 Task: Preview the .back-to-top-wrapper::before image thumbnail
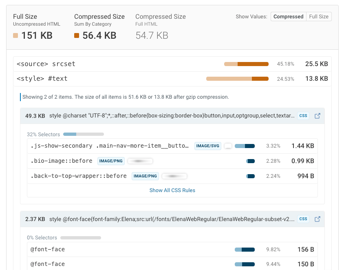tap(174, 176)
